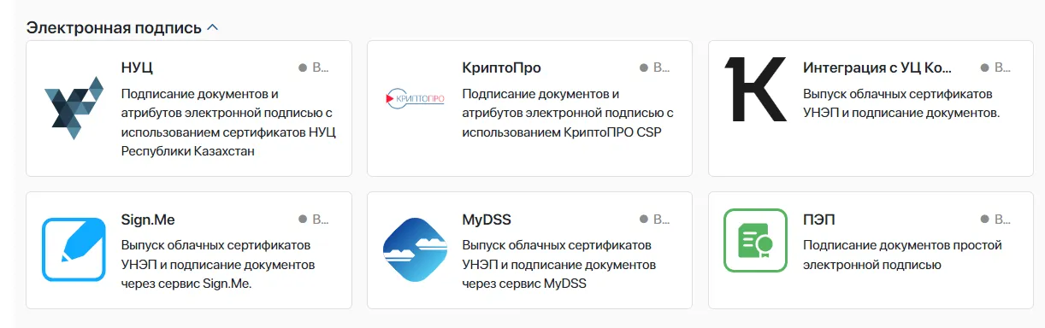Screen dimensions: 1045x328
Task: Open the MyDSS module title
Action: tap(487, 220)
